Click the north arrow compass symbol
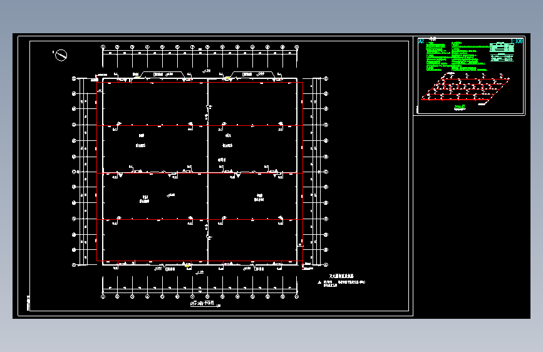Image resolution: width=543 pixels, height=352 pixels. (61, 55)
